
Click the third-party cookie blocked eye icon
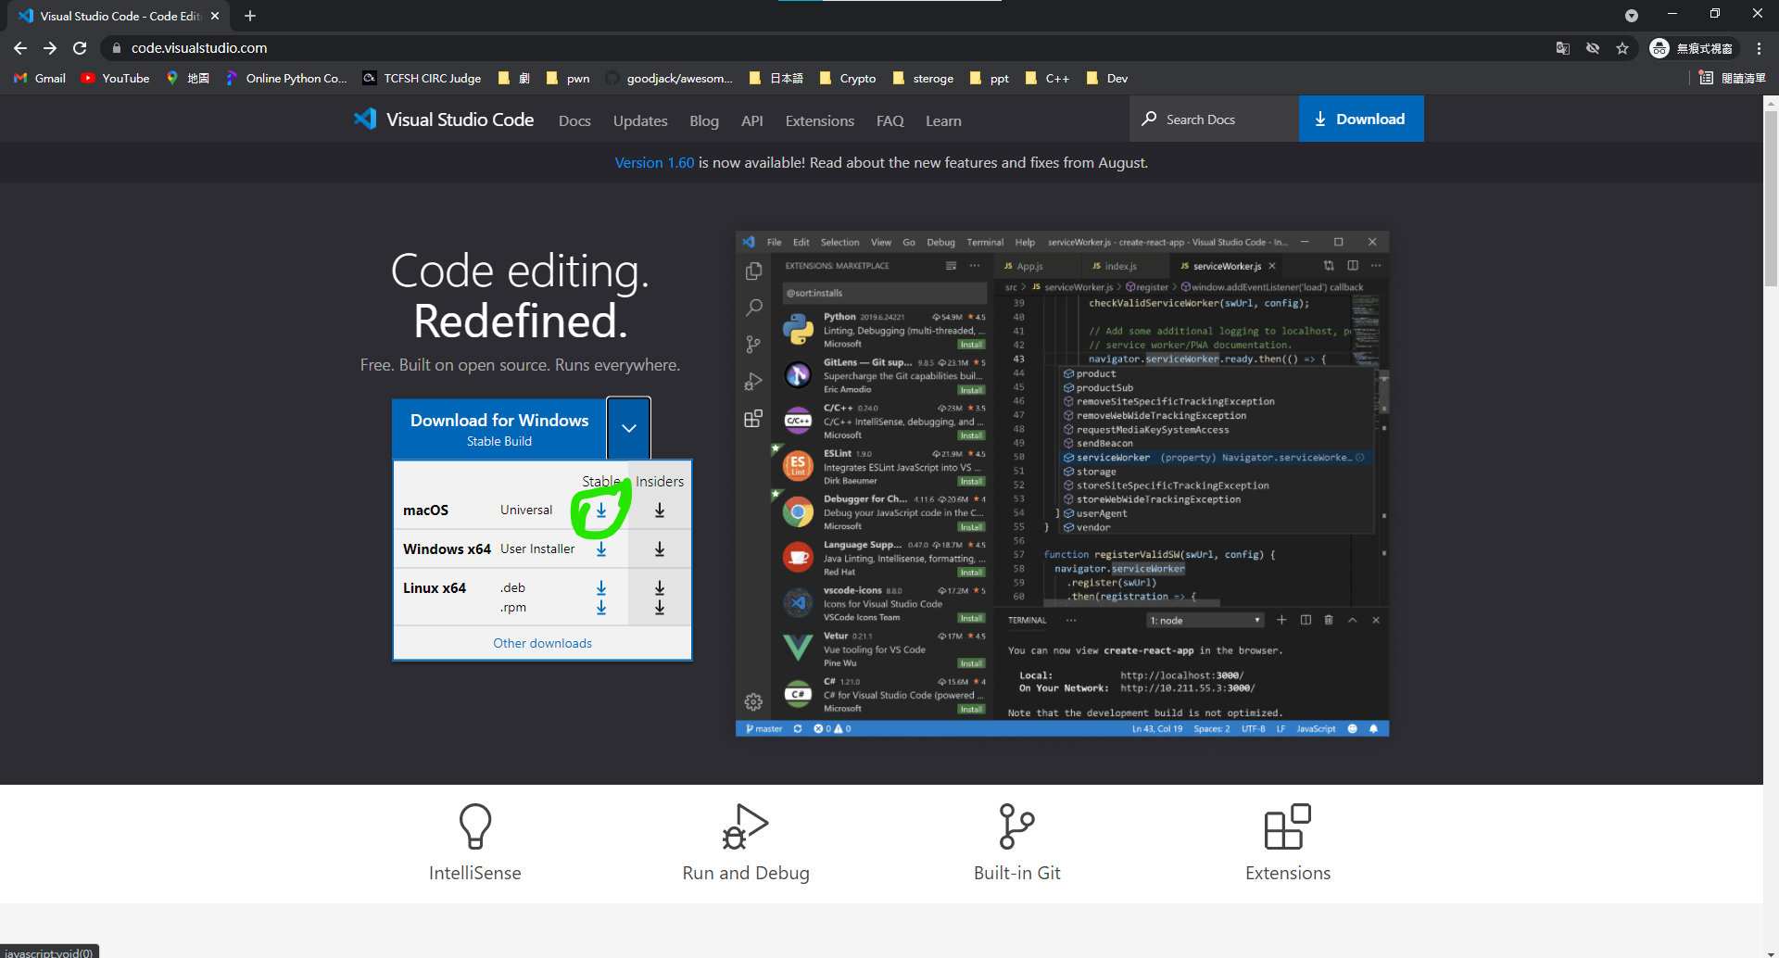point(1593,48)
